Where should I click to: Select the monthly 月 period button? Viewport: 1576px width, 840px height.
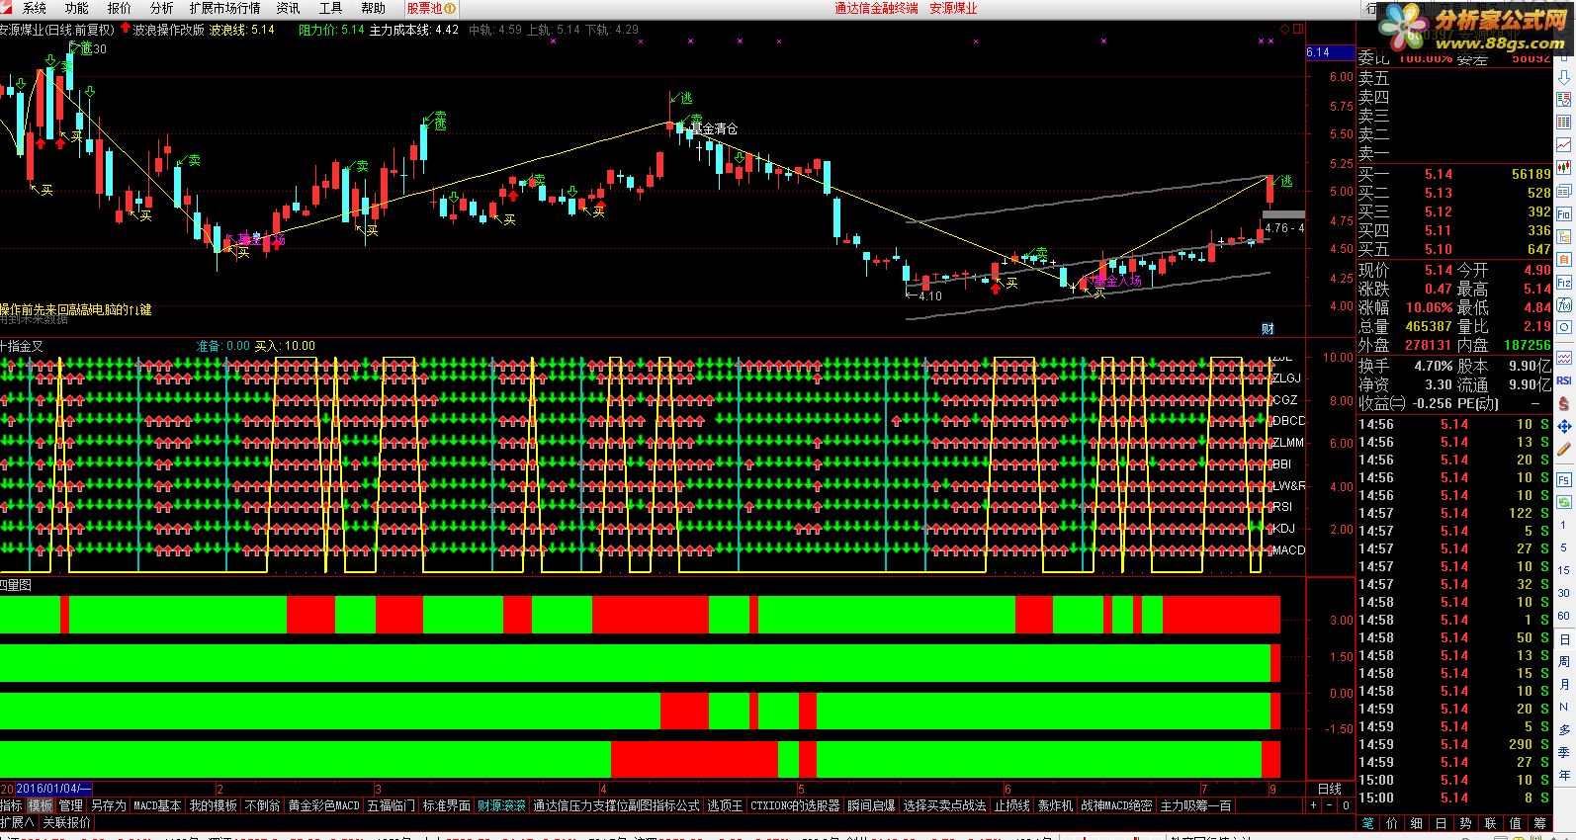coord(1563,684)
